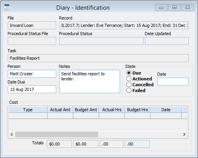
Task: Click the Cost table scroll left arrow
Action: (12, 134)
